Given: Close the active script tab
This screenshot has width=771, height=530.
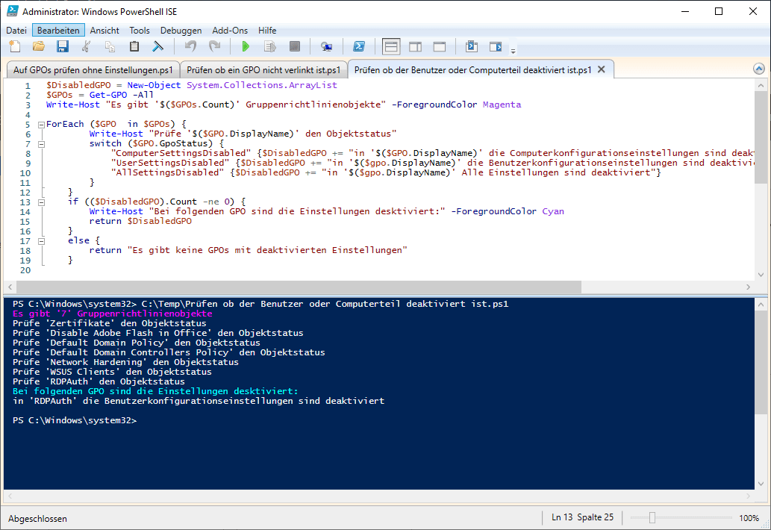Looking at the screenshot, I should pos(601,69).
